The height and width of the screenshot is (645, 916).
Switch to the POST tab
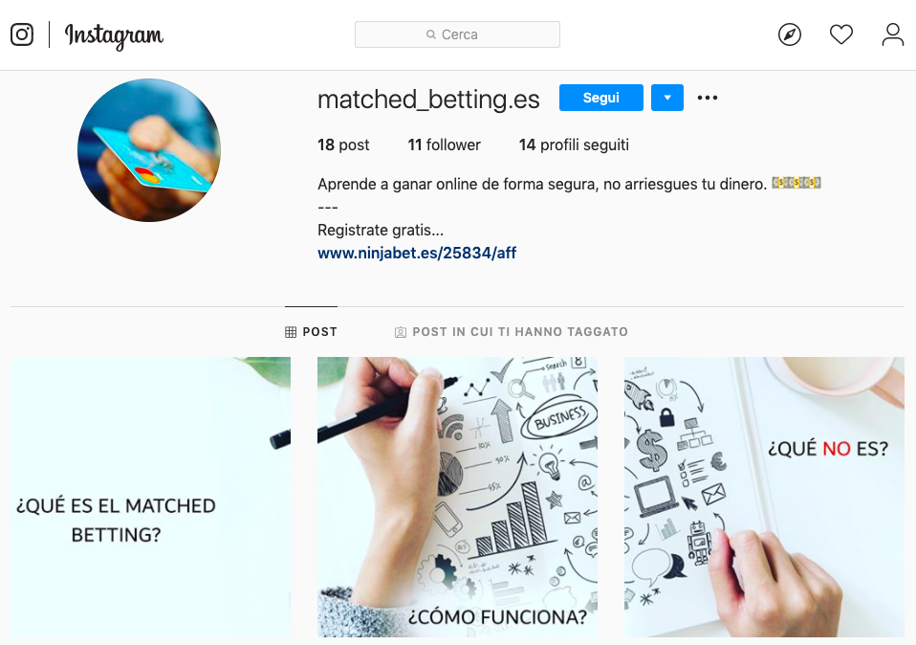(311, 331)
